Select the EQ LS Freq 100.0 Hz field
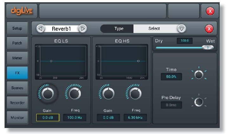 (x=75, y=118)
